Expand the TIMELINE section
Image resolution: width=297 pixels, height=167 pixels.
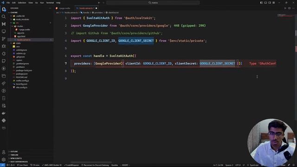(x=14, y=155)
